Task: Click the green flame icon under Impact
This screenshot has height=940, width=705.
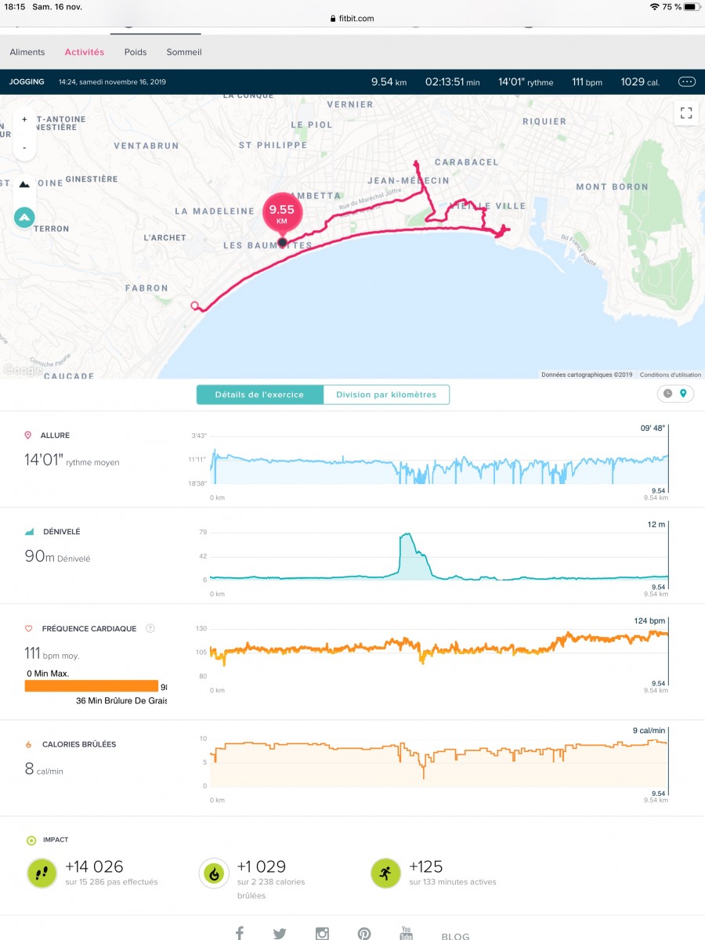Action: pyautogui.click(x=215, y=872)
